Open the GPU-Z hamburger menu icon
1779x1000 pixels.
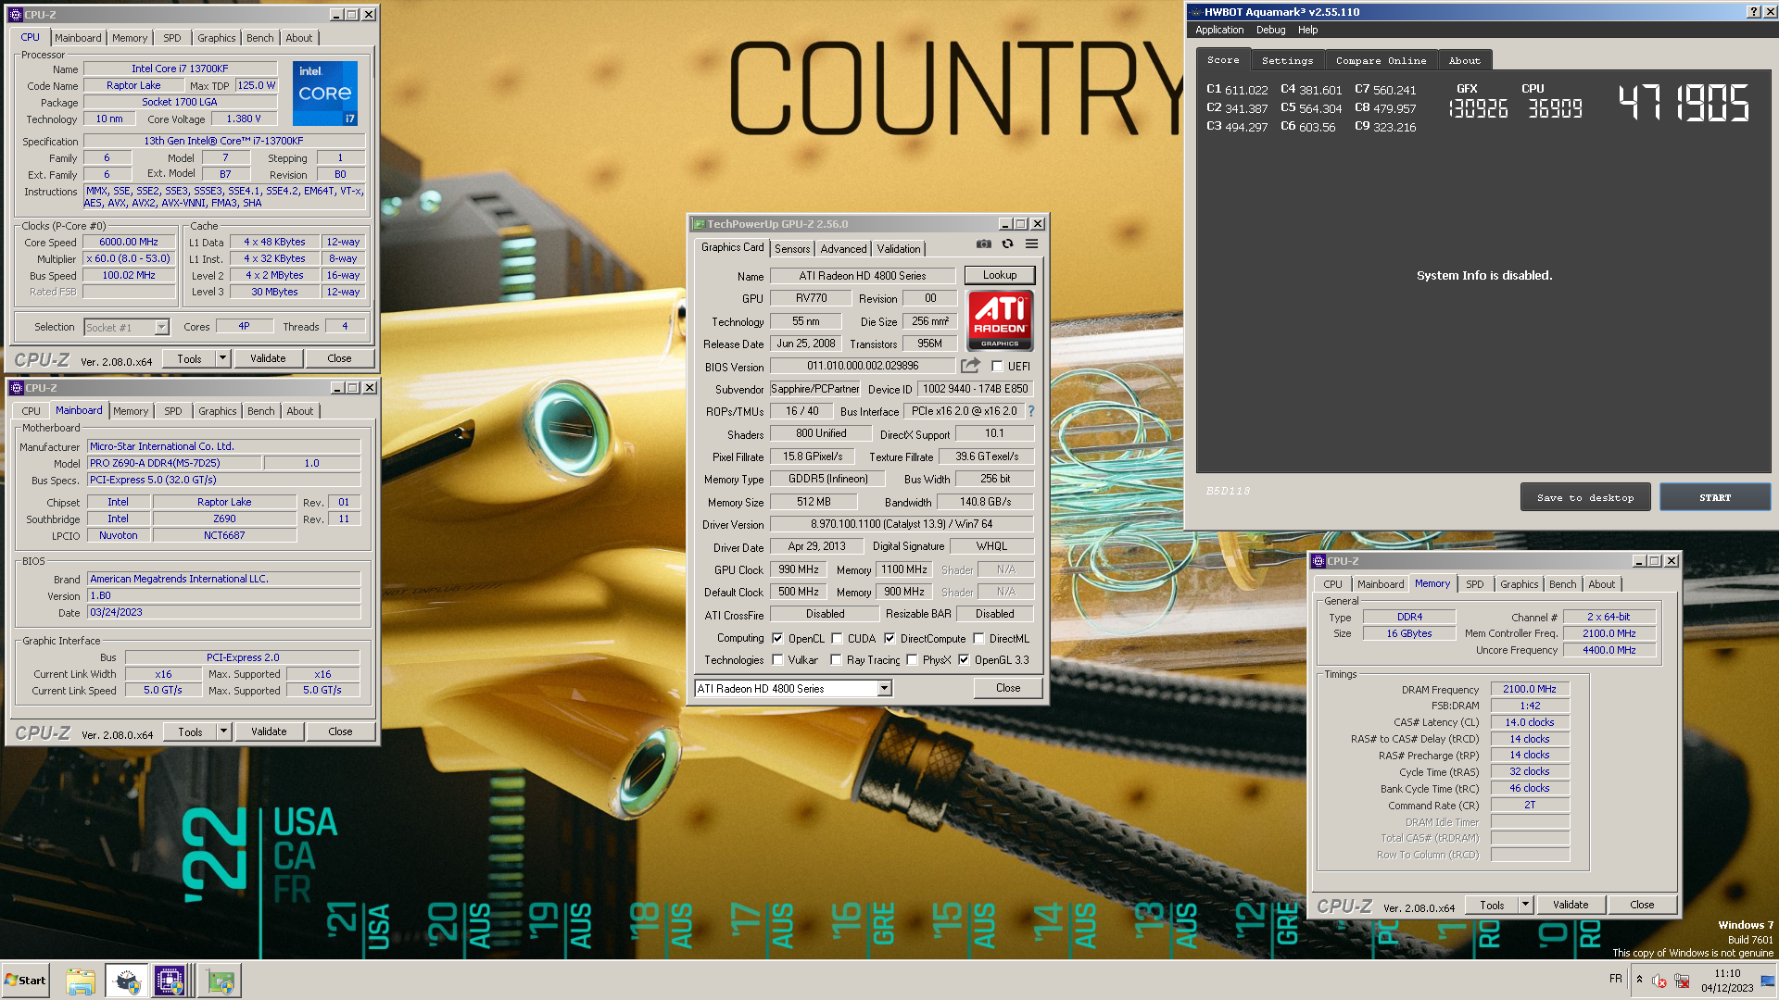pyautogui.click(x=1031, y=244)
